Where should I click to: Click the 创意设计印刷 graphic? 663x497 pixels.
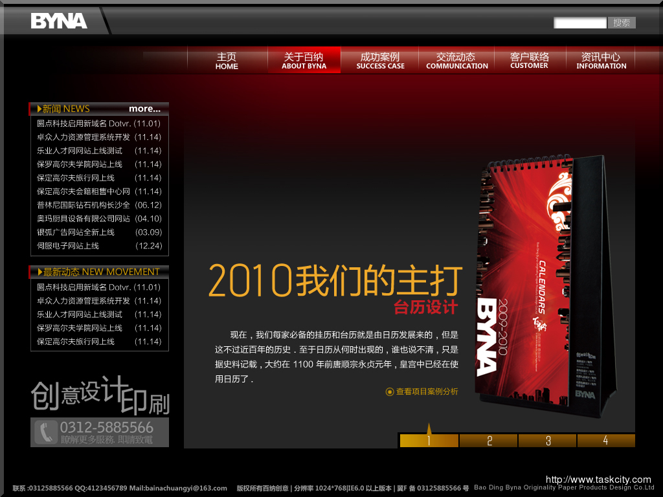100,396
